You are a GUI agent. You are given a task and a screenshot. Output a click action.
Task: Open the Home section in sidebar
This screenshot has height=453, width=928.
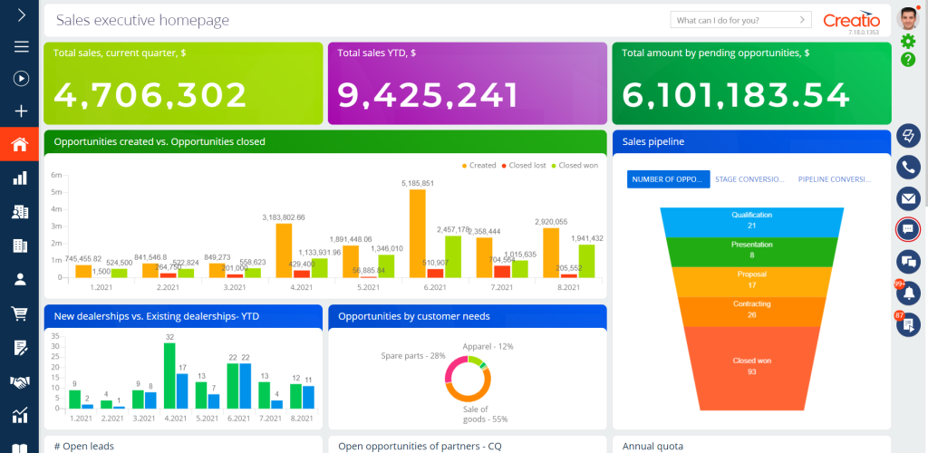click(20, 144)
